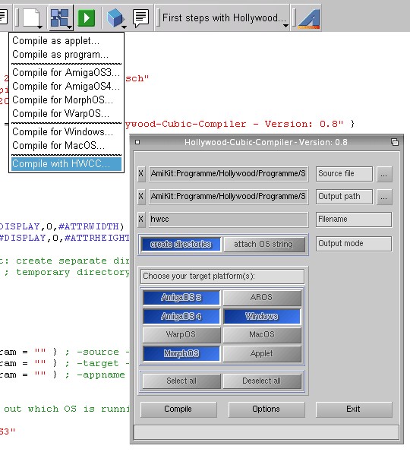Open the blue cube icon's dropdown arrow

(125, 27)
